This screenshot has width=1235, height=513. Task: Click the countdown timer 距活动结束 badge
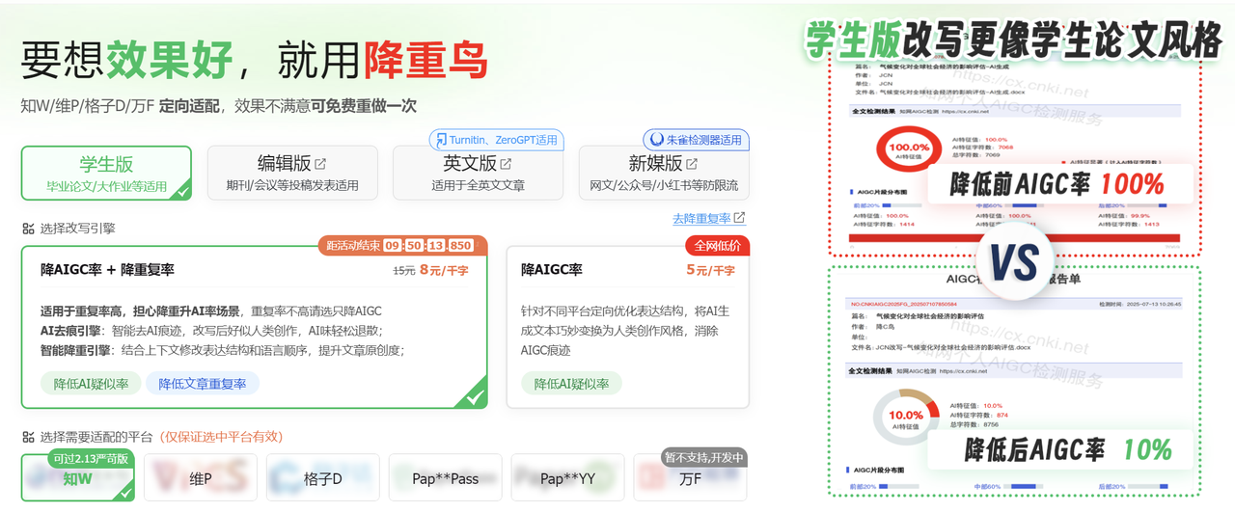(x=402, y=245)
